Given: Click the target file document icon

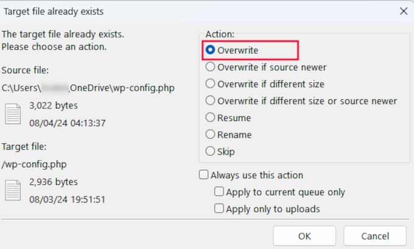Looking at the screenshot, I should (13, 190).
